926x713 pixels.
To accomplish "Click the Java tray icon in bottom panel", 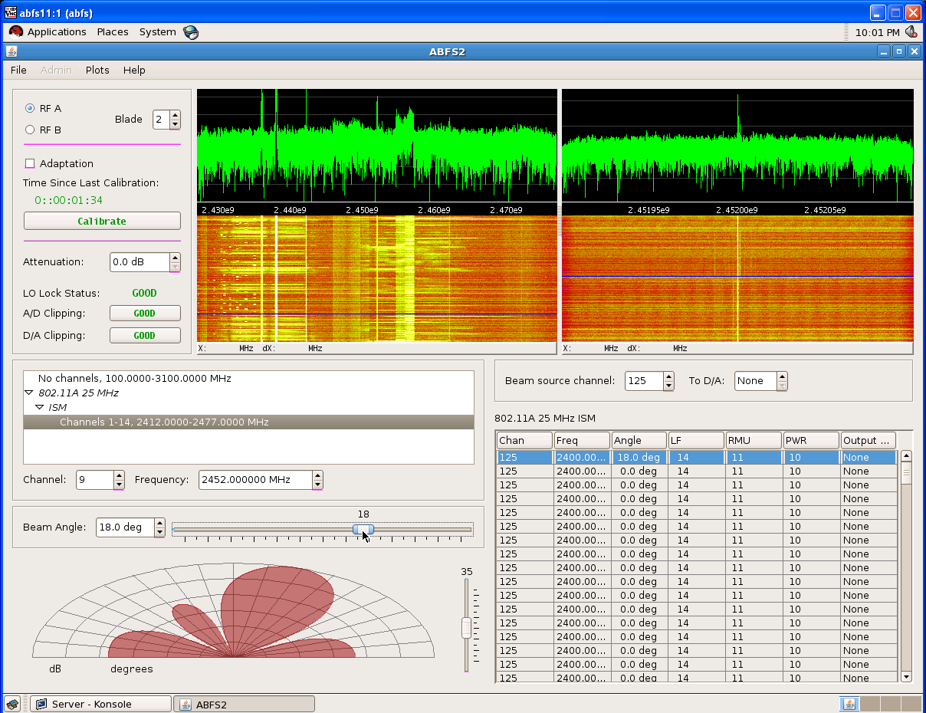I will point(849,704).
